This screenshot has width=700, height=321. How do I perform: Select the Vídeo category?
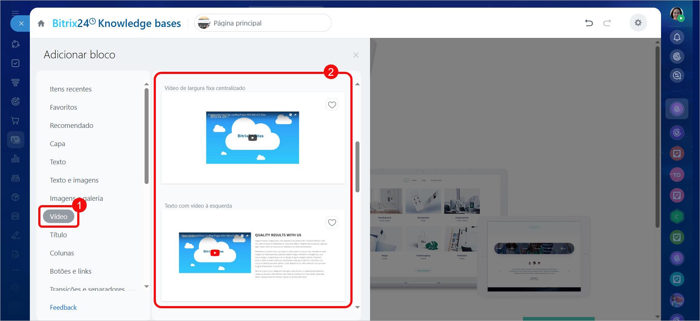click(x=59, y=216)
